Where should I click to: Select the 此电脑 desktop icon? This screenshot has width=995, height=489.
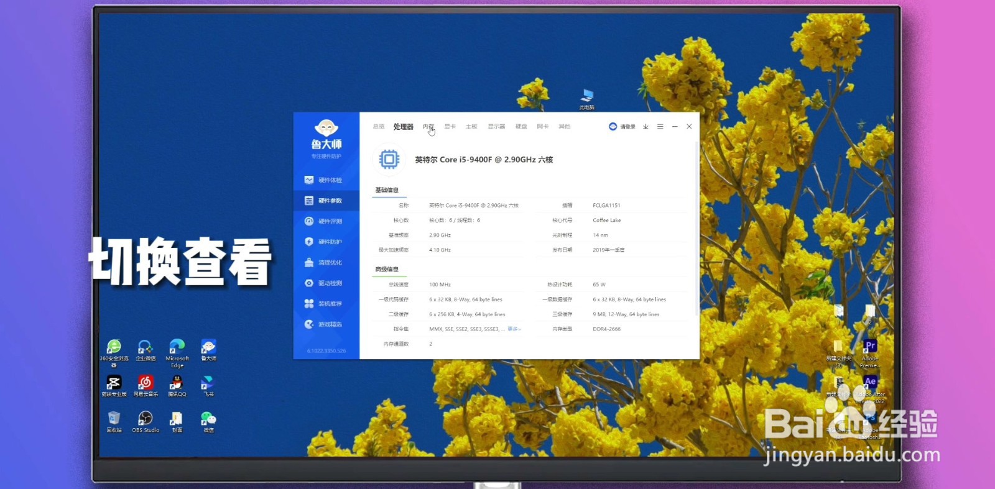586,99
